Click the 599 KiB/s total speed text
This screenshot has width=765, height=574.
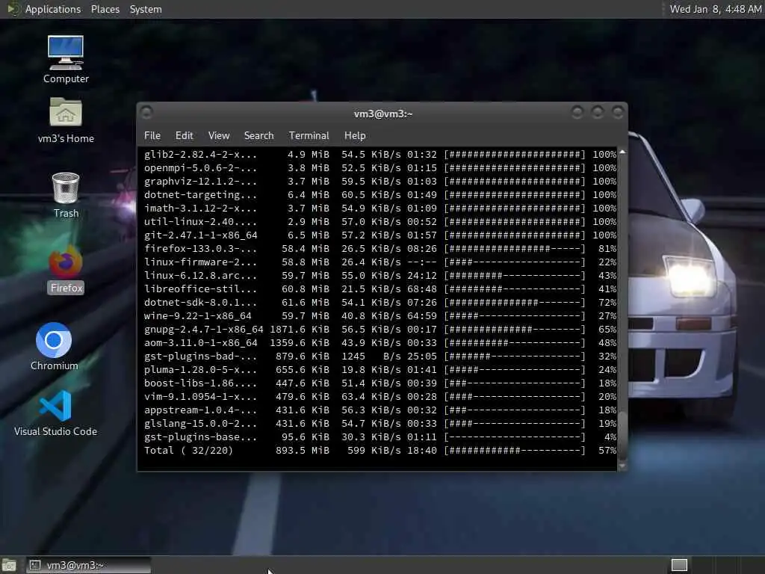[x=374, y=450]
